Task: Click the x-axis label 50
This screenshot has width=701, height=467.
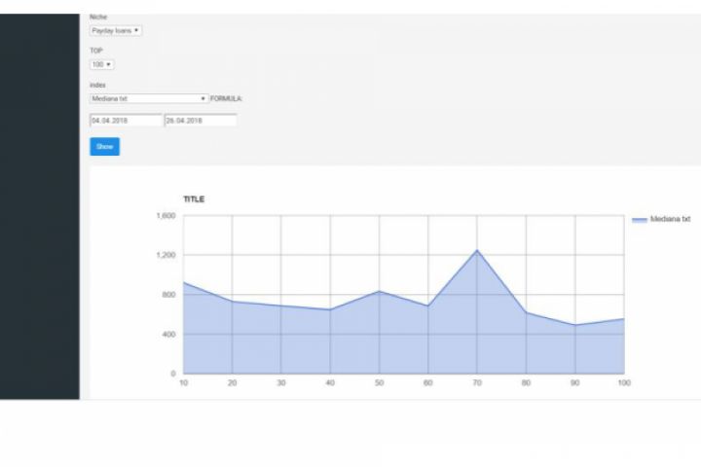Action: [379, 383]
